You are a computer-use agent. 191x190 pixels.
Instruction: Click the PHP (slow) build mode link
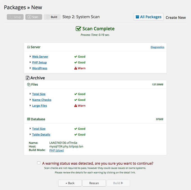[56, 150]
